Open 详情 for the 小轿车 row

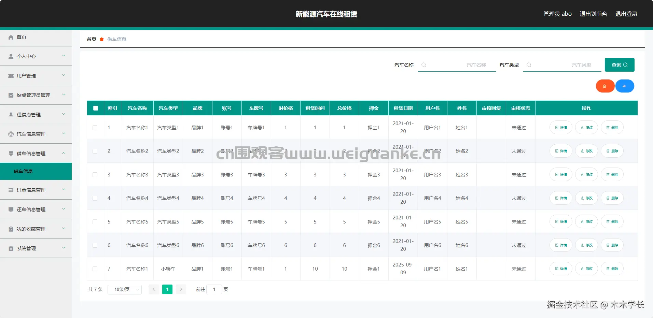pos(561,269)
